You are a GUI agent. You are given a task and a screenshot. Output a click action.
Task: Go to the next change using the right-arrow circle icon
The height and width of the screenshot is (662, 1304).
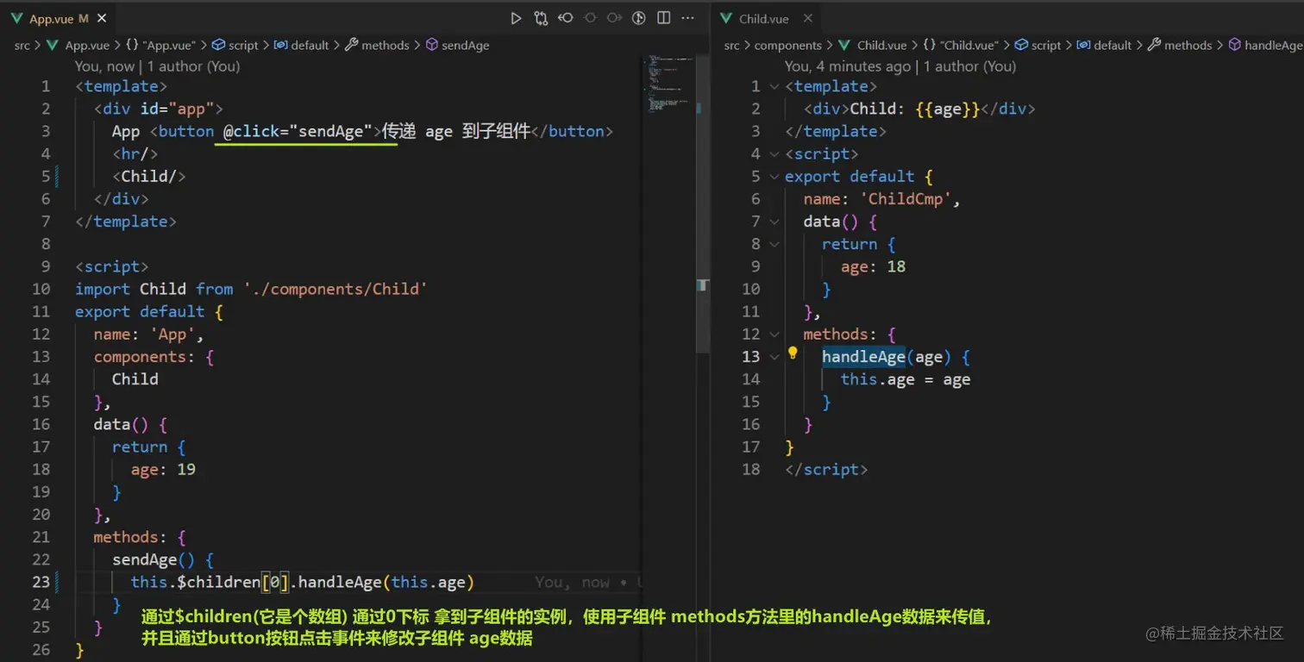[x=614, y=18]
